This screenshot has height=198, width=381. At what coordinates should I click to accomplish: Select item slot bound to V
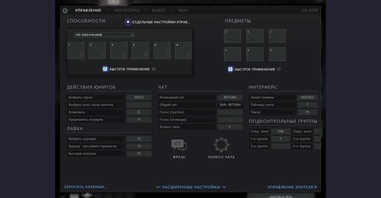[x=232, y=54]
